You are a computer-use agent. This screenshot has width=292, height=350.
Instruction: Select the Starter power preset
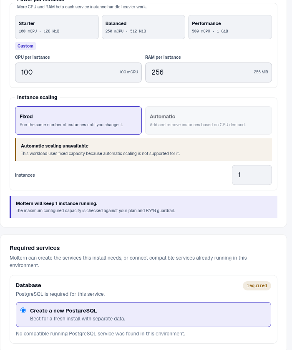pyautogui.click(x=57, y=27)
